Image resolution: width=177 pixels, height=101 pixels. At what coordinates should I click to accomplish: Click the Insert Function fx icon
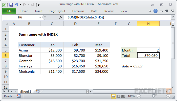point(61,17)
